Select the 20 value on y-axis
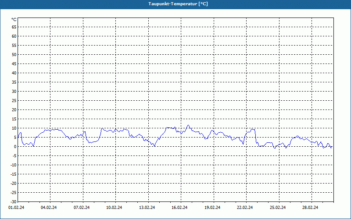Screen dimensions: 351x219 (14, 110)
